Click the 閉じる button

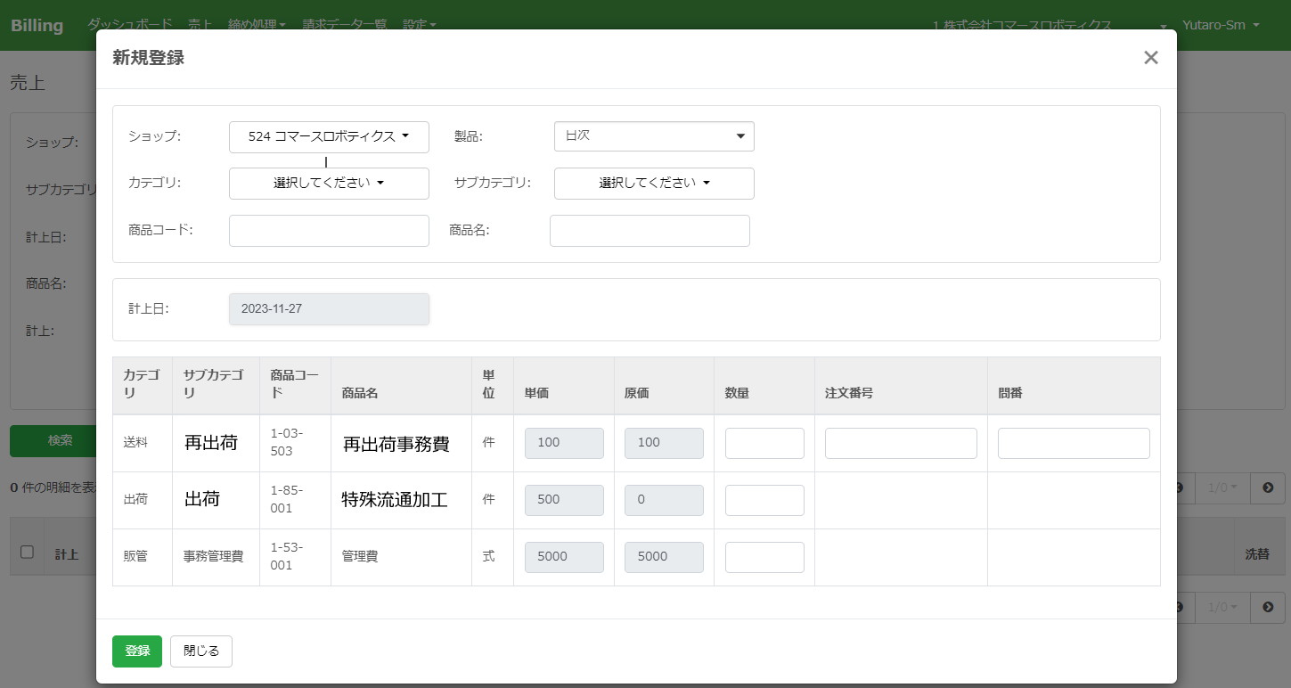pos(201,651)
